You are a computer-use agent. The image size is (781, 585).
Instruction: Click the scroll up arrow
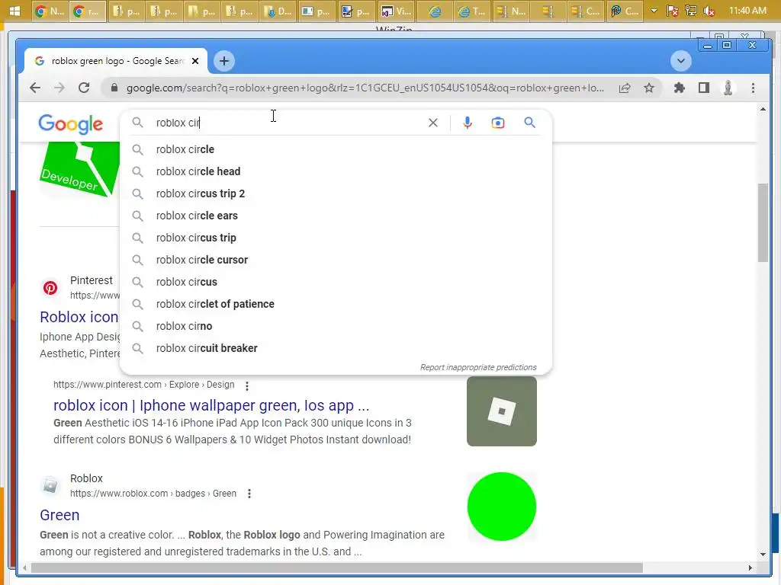763,109
